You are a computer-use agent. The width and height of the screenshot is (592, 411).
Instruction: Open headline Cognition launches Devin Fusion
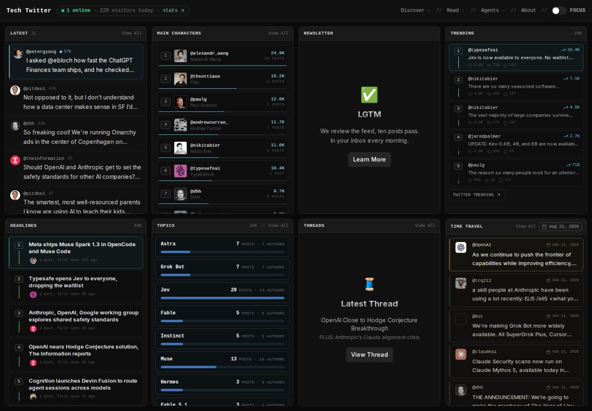coord(76,389)
